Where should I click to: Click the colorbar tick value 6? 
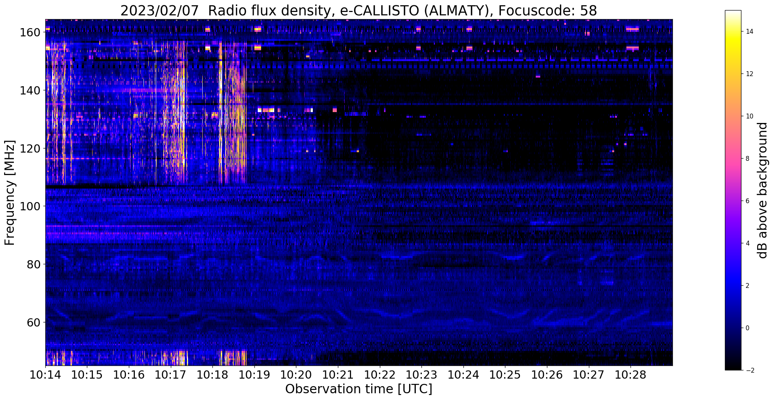click(x=748, y=201)
